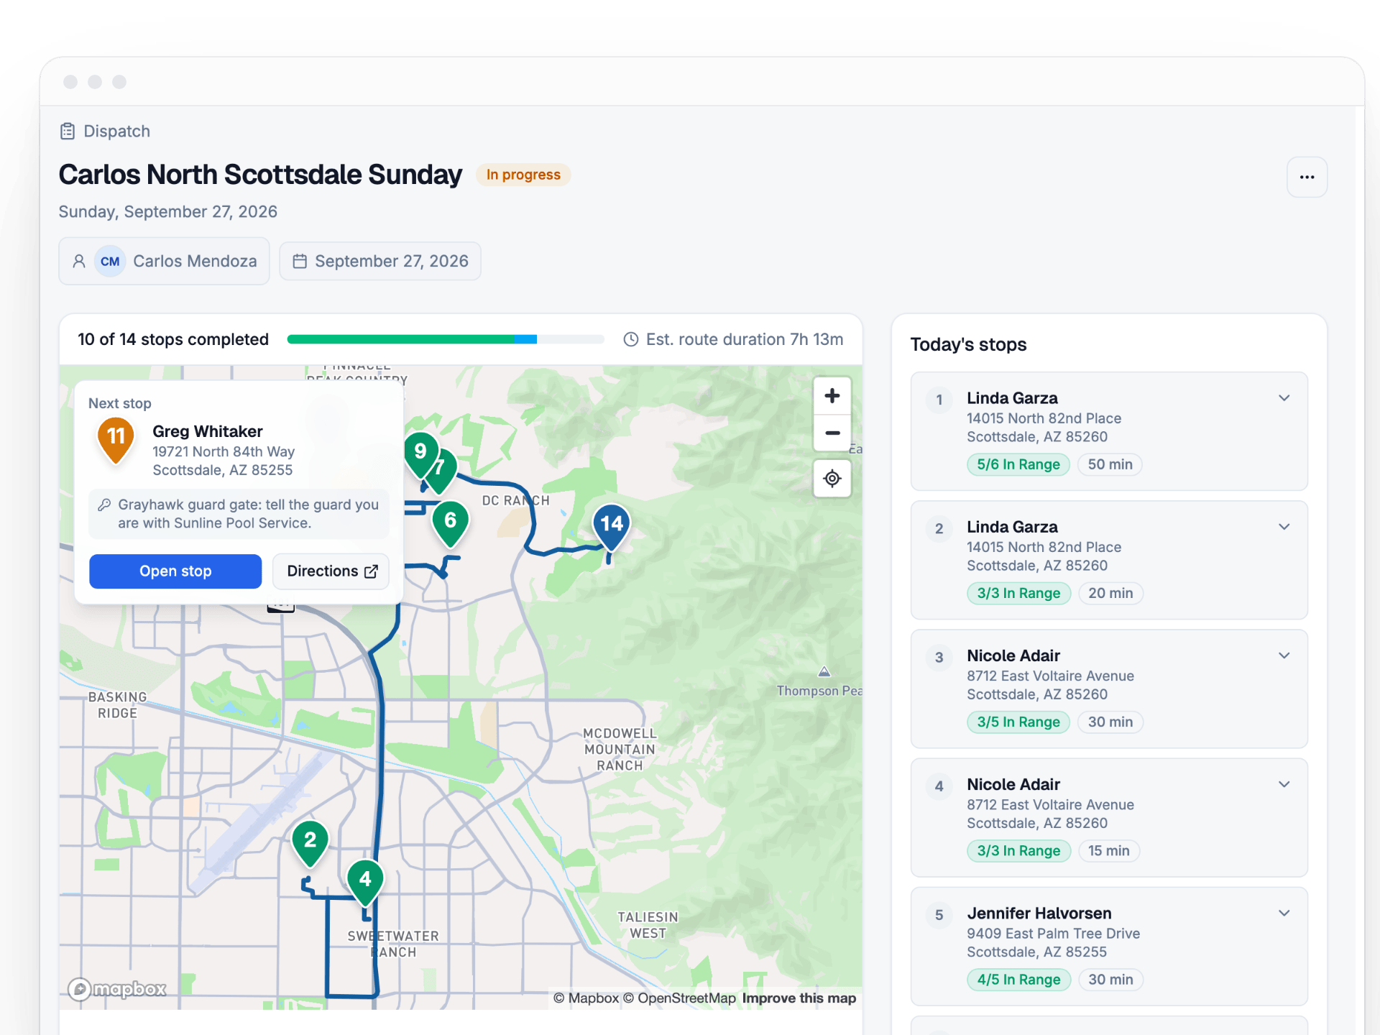Viewport: 1380px width, 1035px height.
Task: Select map pin for stop 6
Action: pos(451,524)
